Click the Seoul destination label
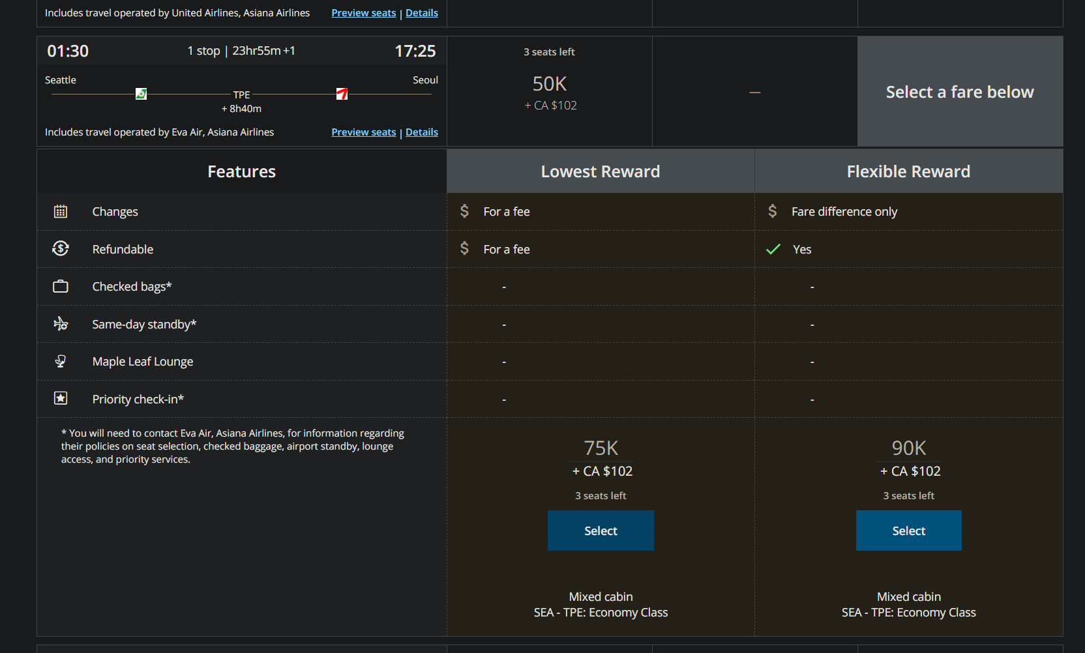The height and width of the screenshot is (653, 1085). 425,80
